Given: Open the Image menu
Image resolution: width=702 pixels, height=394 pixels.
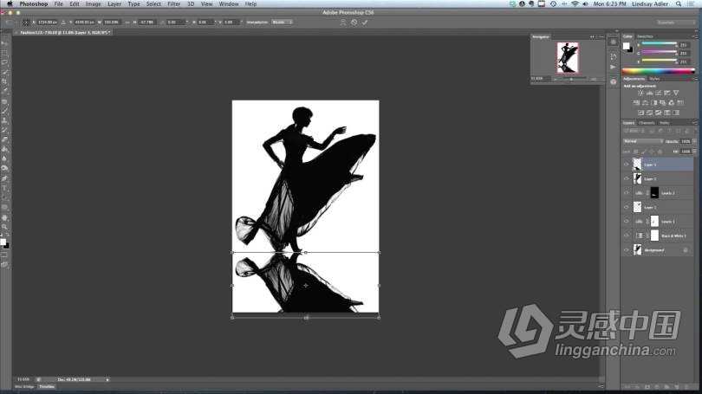Looking at the screenshot, I should pyautogui.click(x=93, y=4).
